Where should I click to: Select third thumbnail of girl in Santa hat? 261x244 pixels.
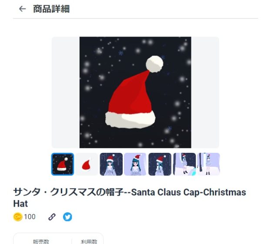(x=111, y=164)
